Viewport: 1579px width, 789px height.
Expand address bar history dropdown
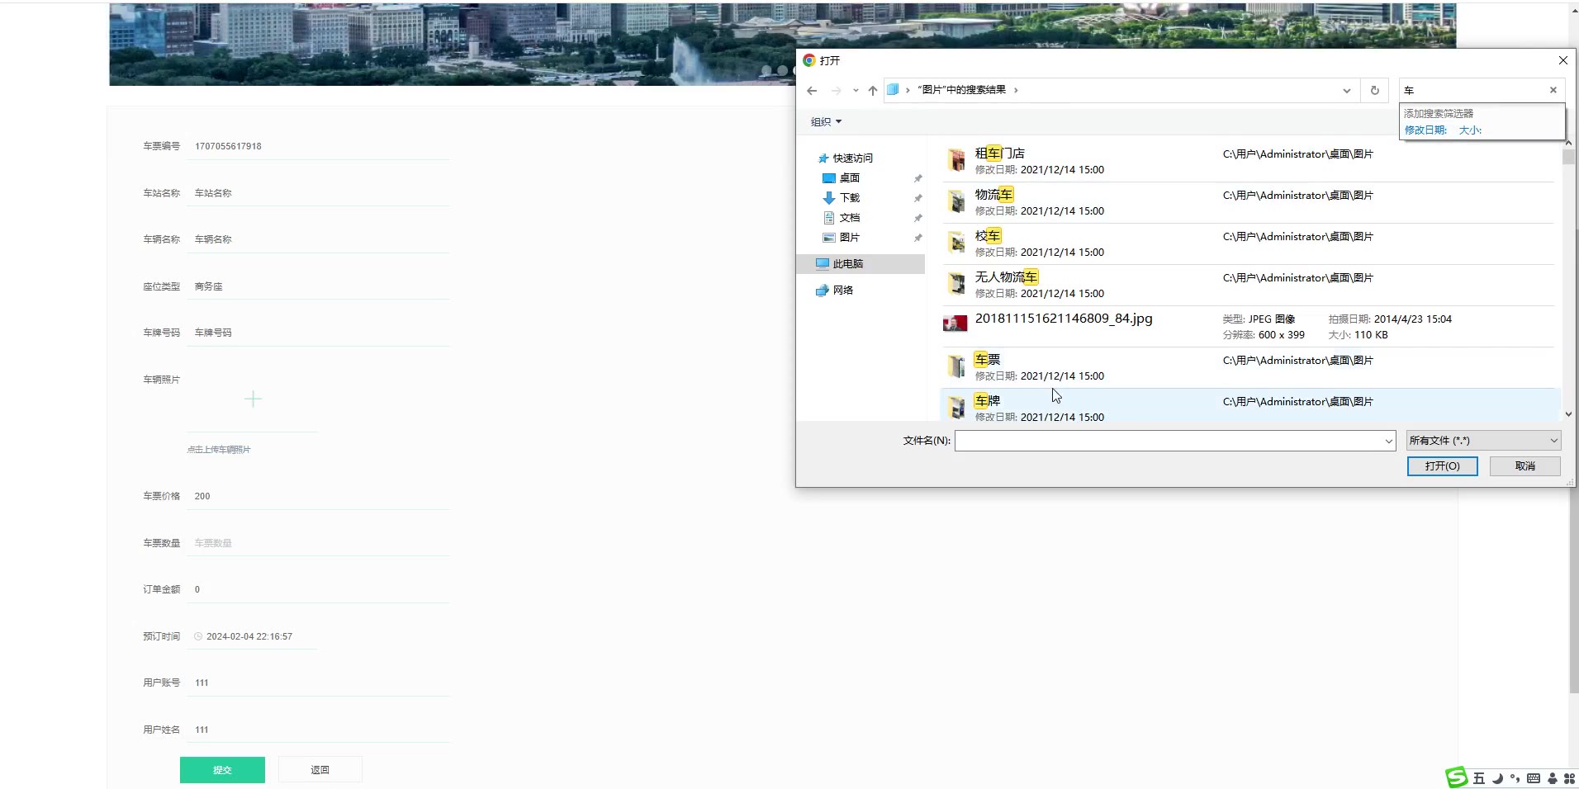coord(1347,91)
